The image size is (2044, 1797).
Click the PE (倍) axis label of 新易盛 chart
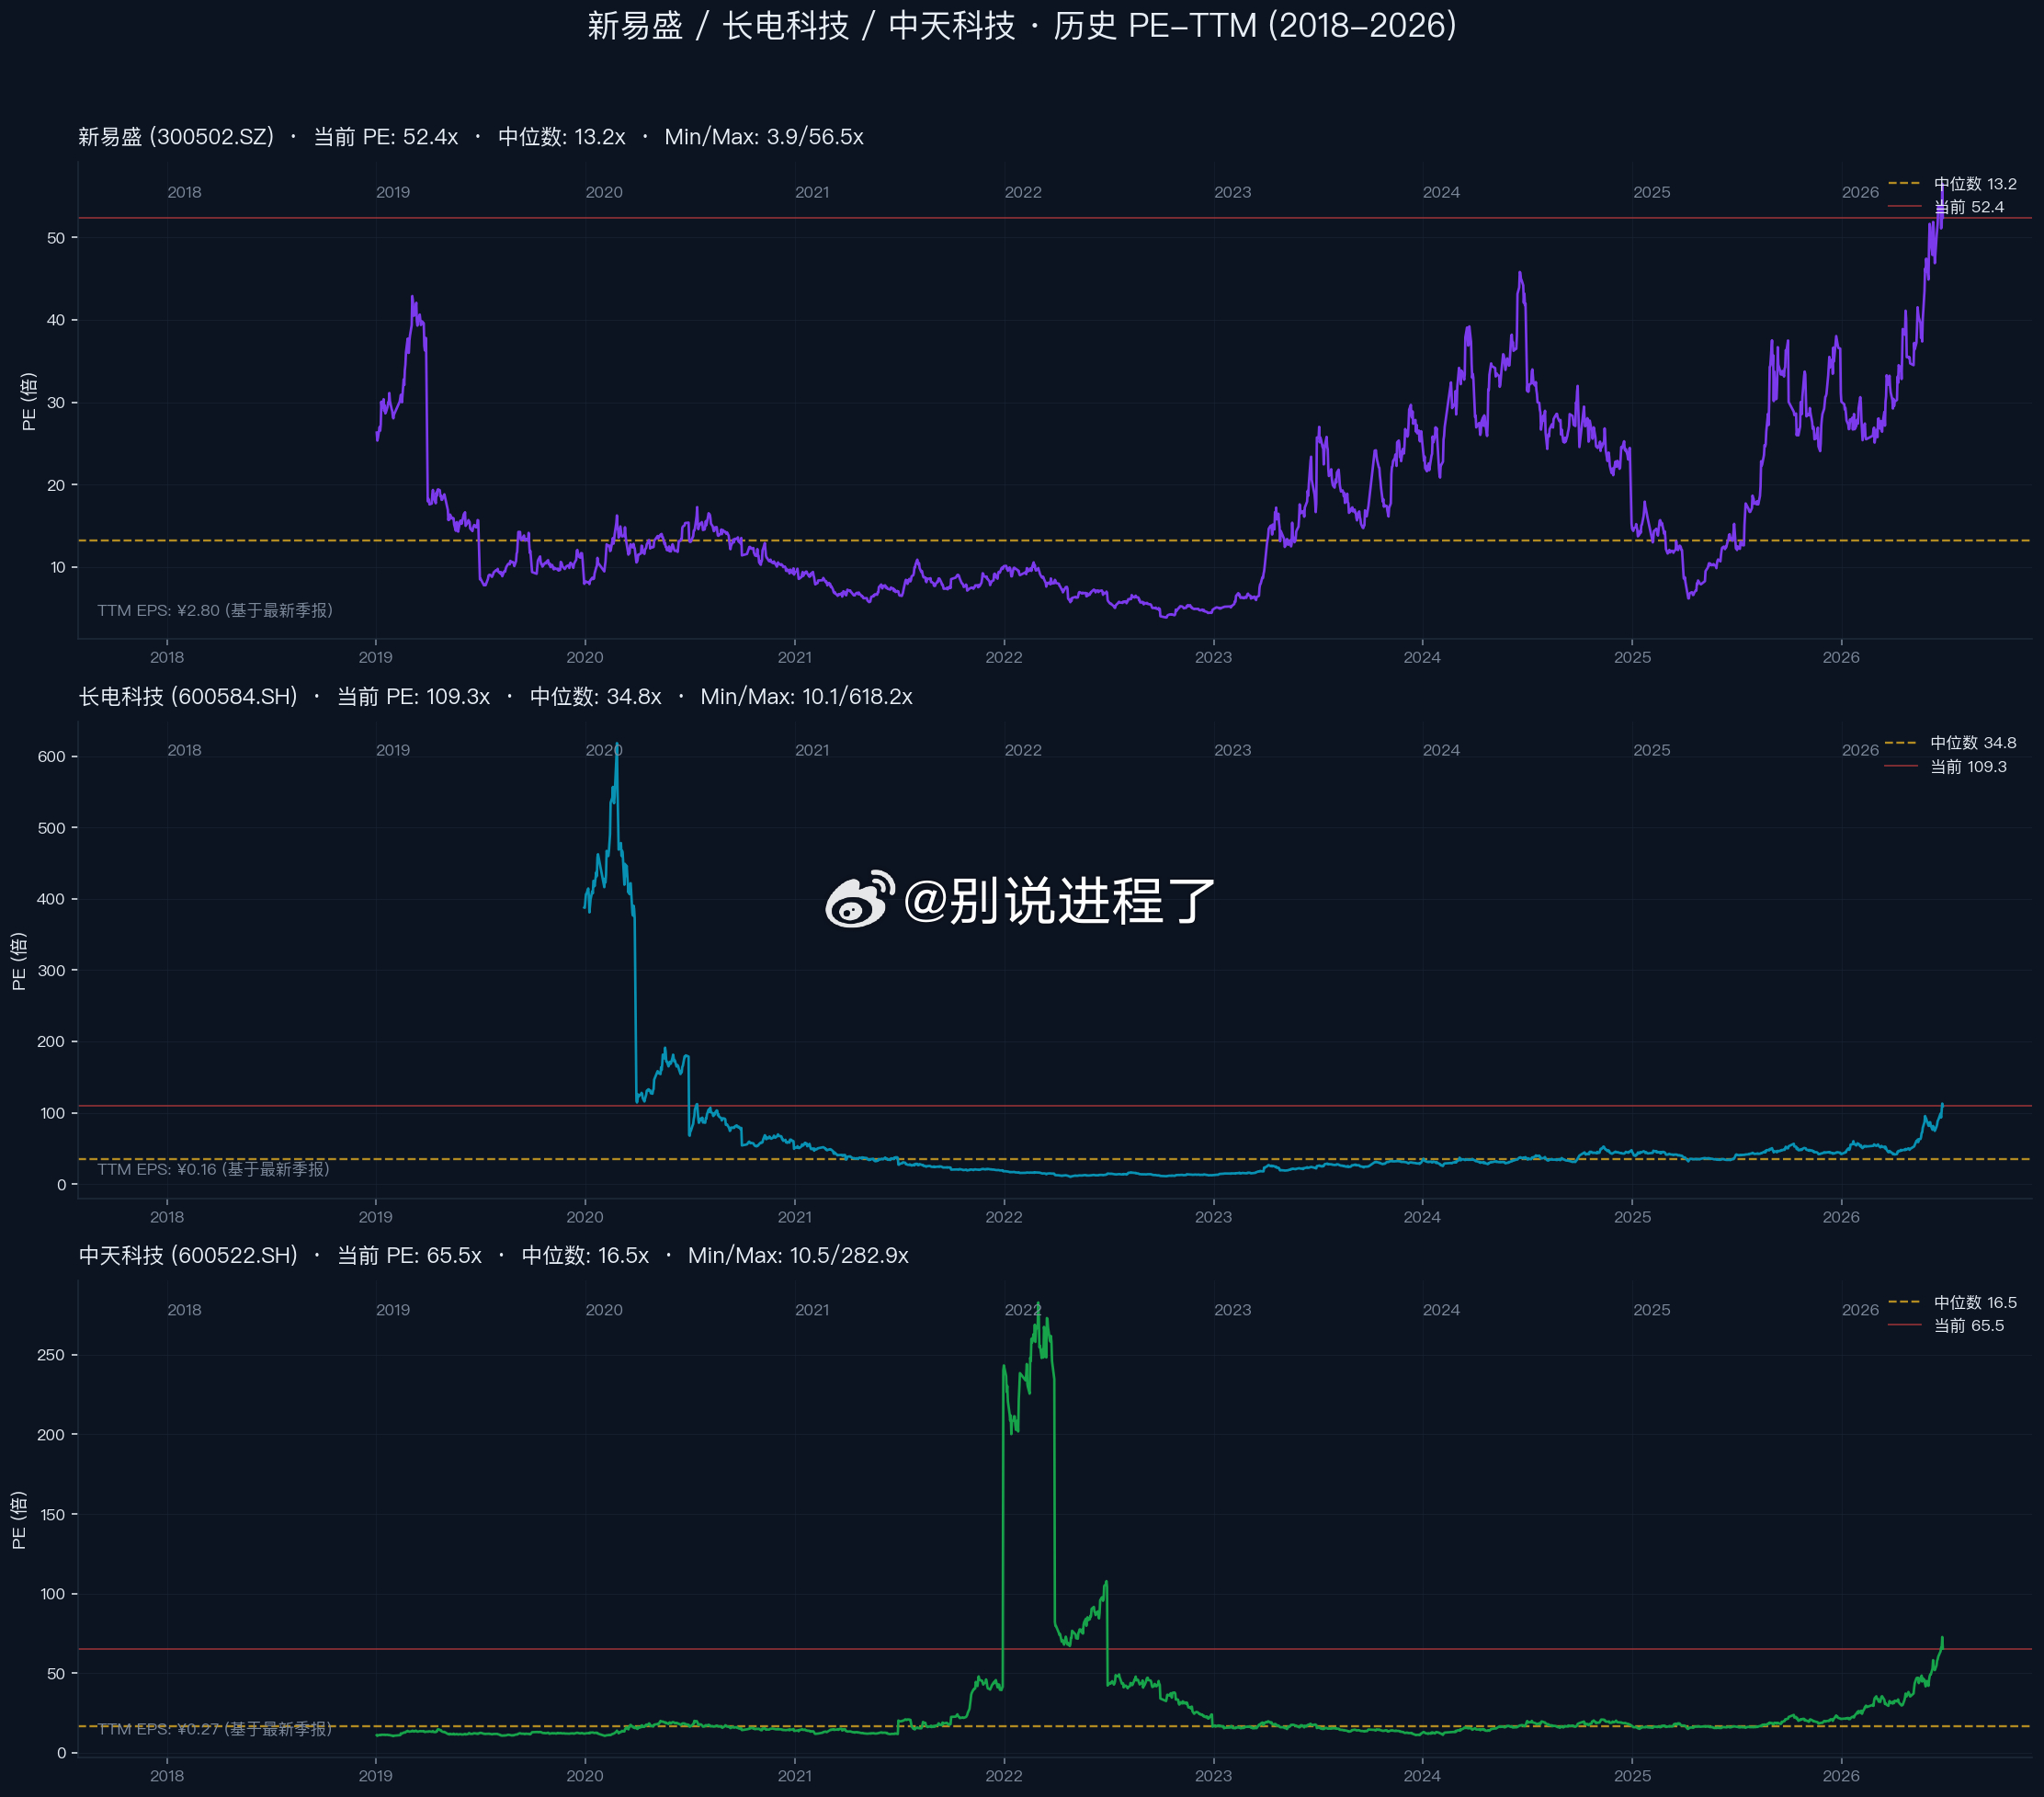[29, 402]
